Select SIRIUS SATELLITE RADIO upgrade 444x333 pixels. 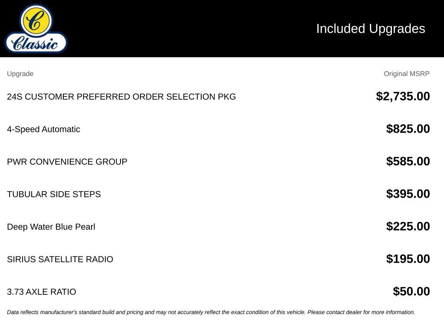tap(60, 259)
